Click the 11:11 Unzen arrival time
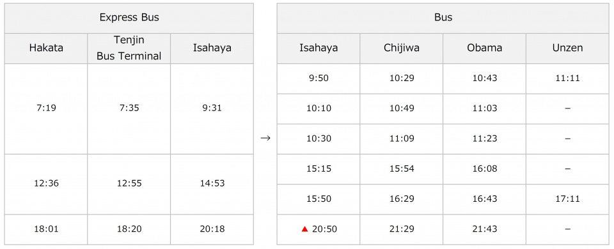This screenshot has height=249, width=614. (567, 78)
